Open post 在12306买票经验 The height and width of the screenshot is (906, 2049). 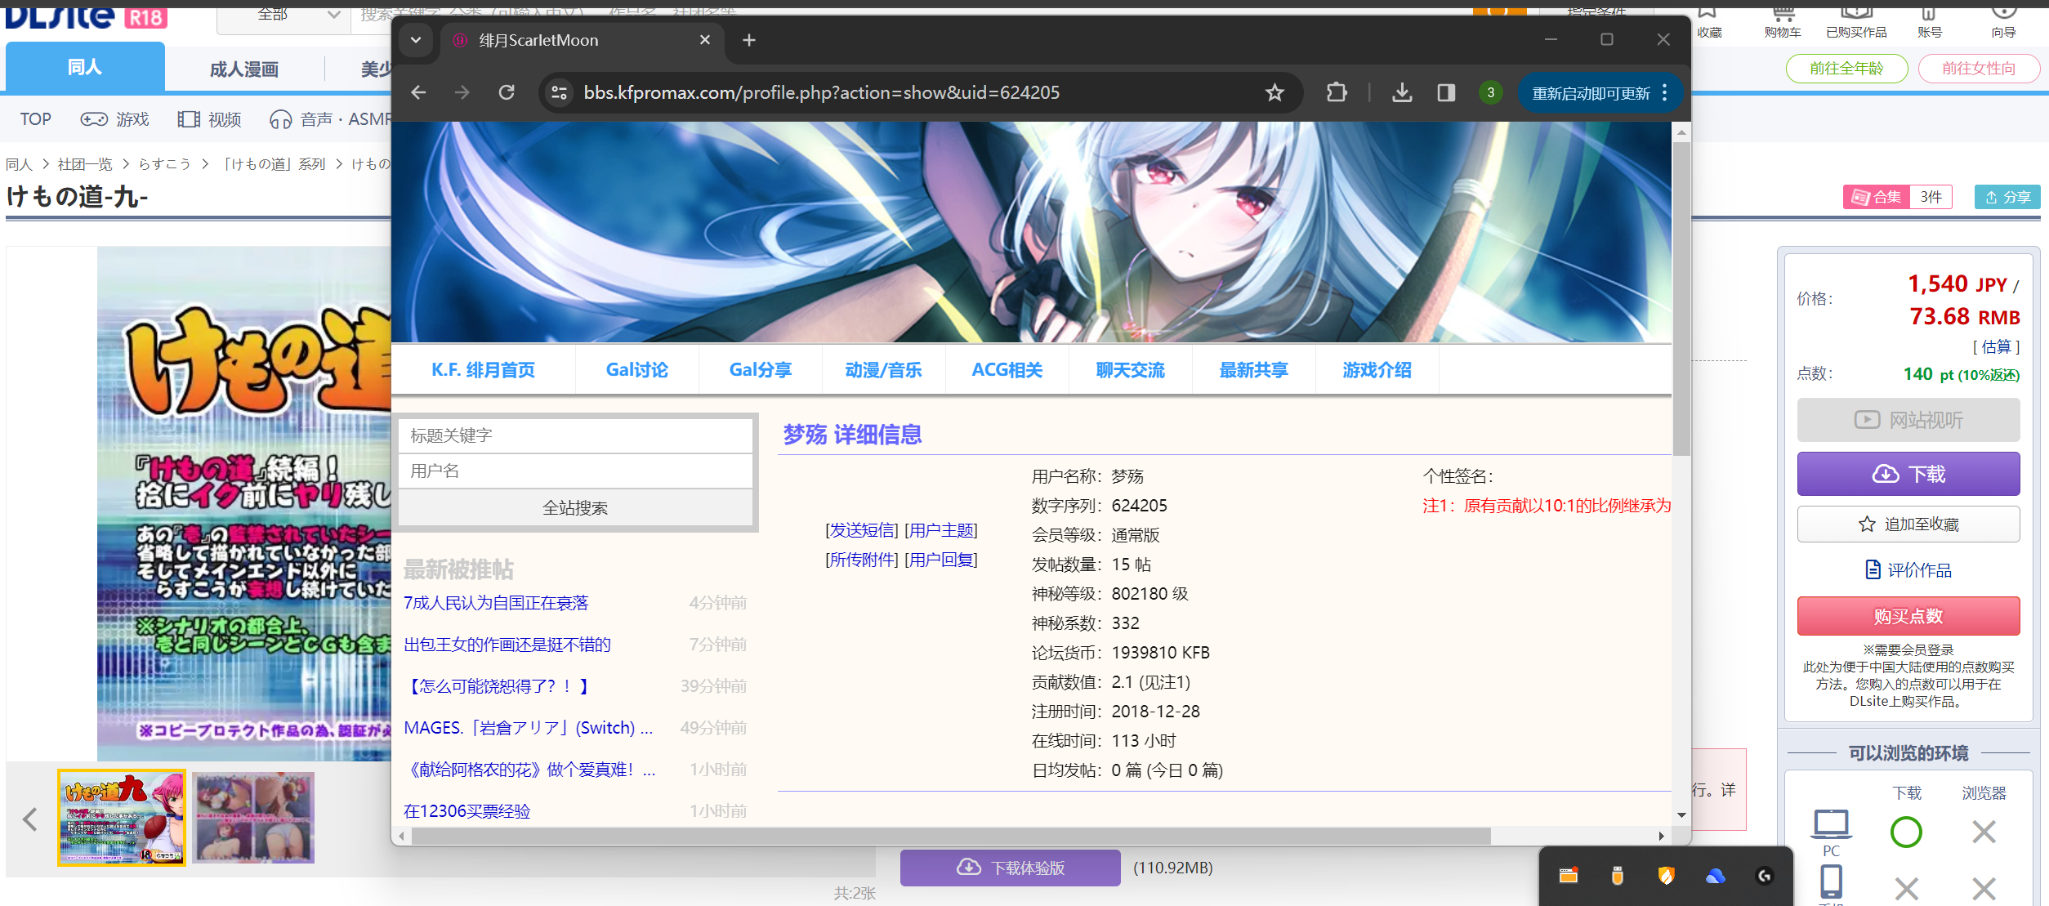467,811
